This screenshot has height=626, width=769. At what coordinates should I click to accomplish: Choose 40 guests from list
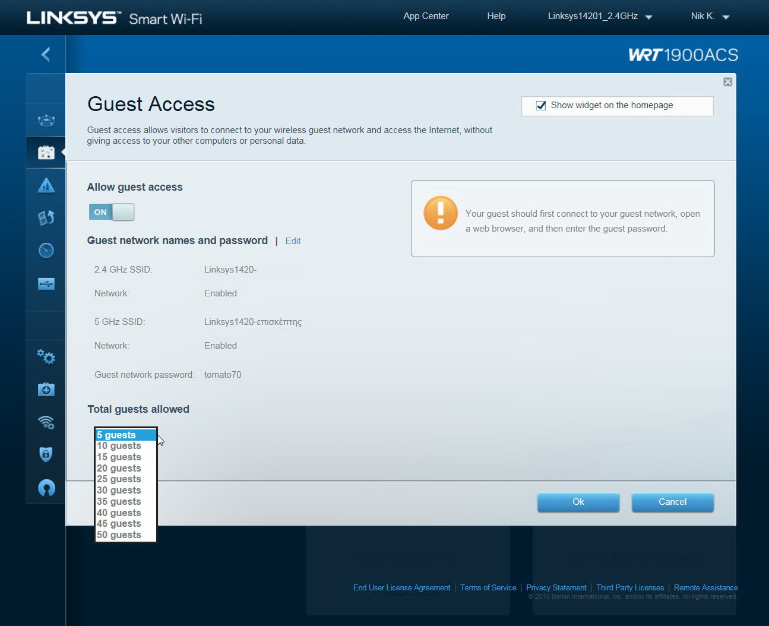tap(126, 513)
